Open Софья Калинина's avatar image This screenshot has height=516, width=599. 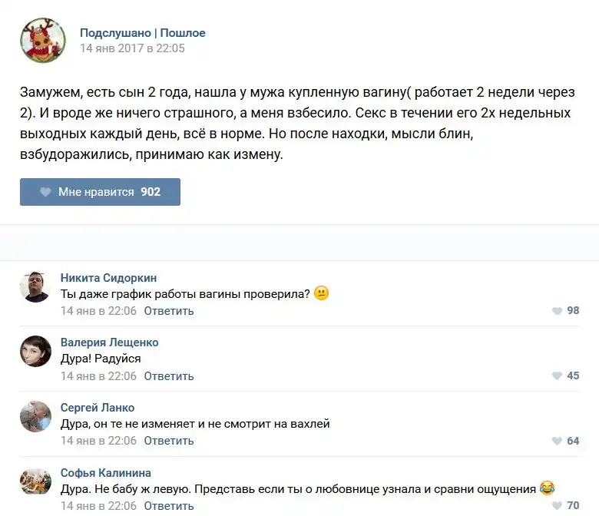pos(35,481)
